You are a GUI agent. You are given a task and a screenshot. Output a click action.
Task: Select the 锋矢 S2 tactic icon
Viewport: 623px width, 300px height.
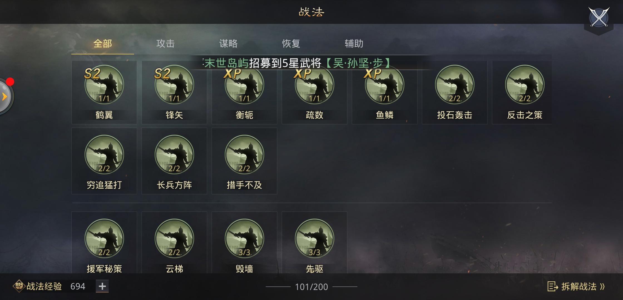174,85
